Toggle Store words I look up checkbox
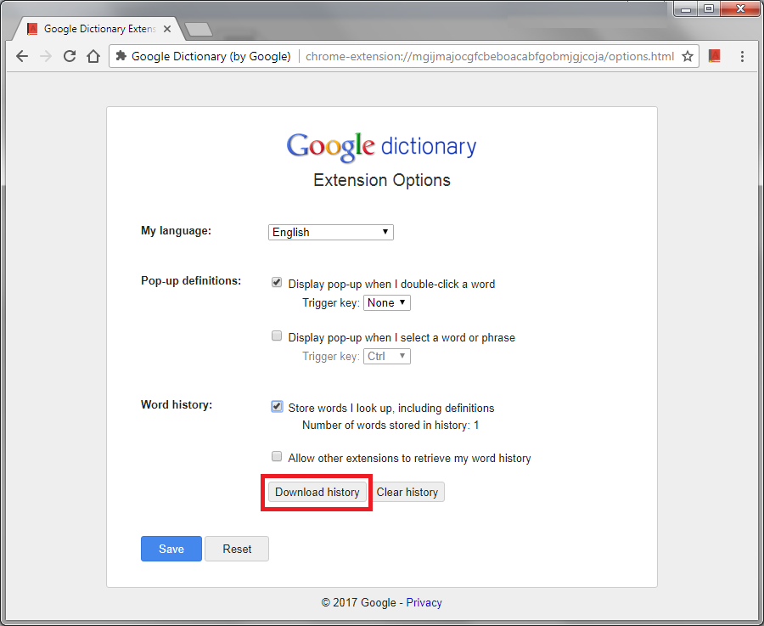Screen dimensions: 764x626 (x=277, y=407)
